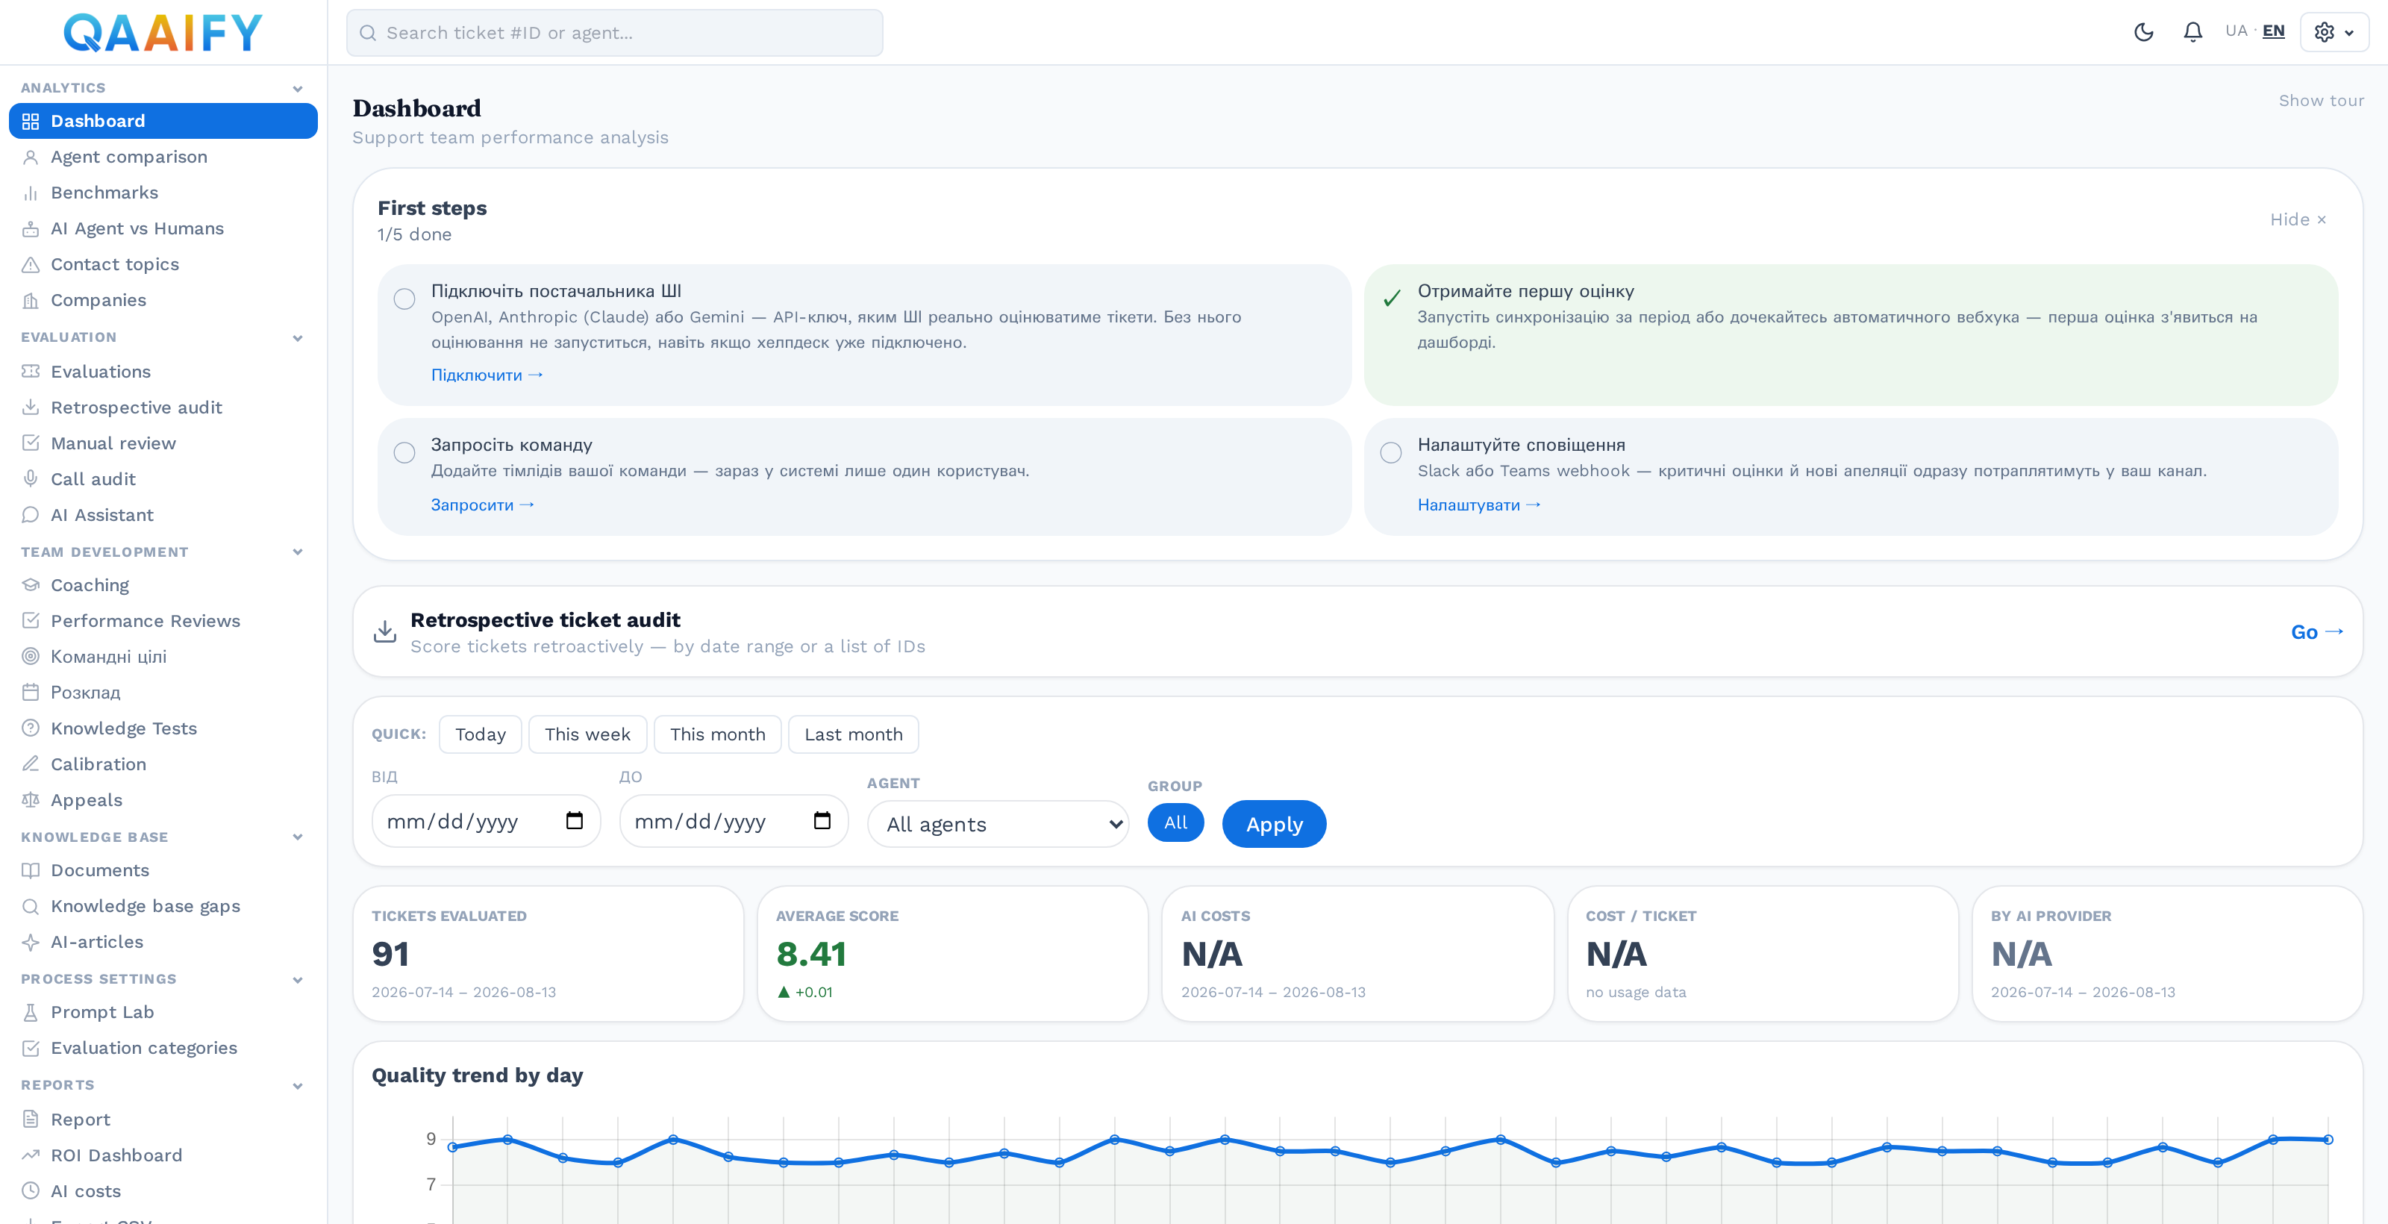The image size is (2388, 1224).
Task: Switch language to UA
Action: (2236, 31)
